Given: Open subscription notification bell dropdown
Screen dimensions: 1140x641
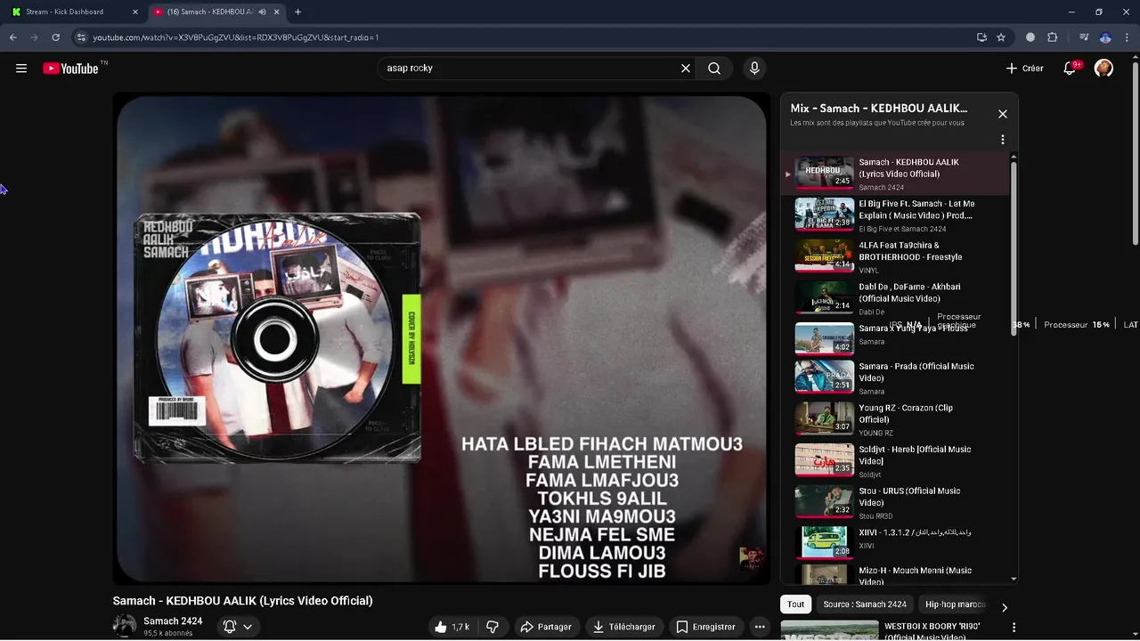Looking at the screenshot, I should pos(238,627).
